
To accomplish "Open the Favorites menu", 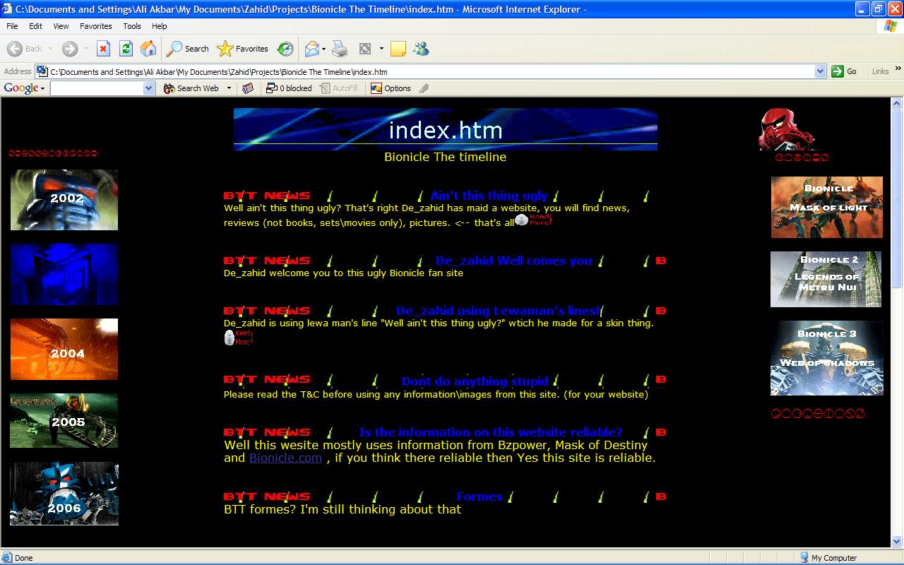I will click(95, 26).
